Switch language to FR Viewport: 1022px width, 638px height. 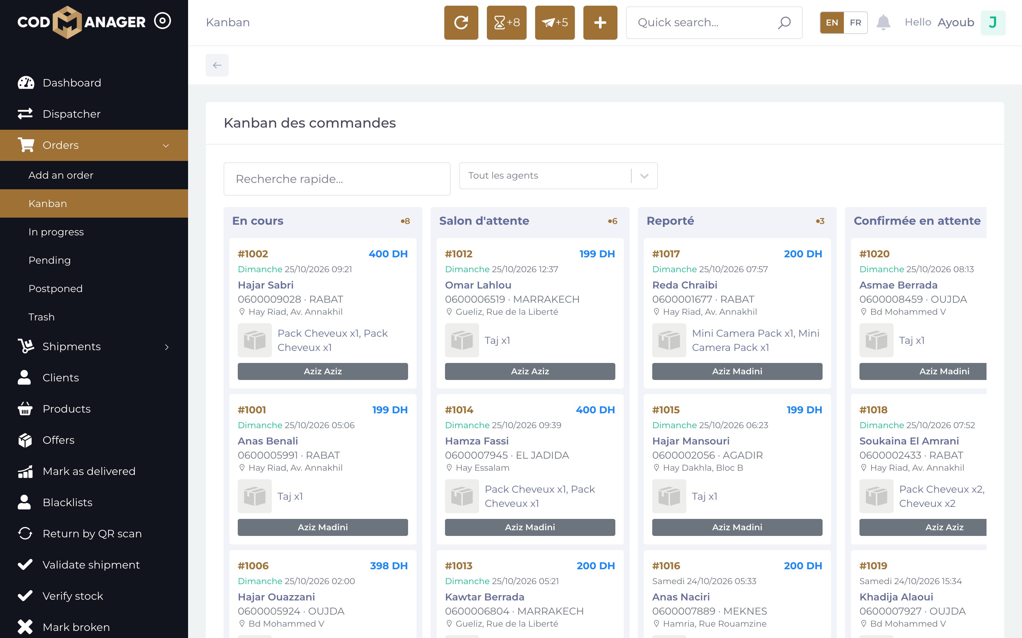tap(855, 22)
